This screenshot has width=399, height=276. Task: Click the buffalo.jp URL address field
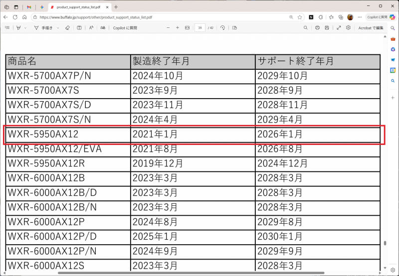point(96,17)
